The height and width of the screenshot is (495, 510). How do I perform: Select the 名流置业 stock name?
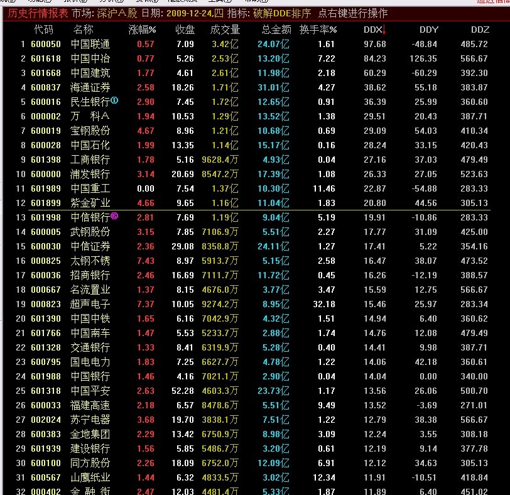pos(90,290)
